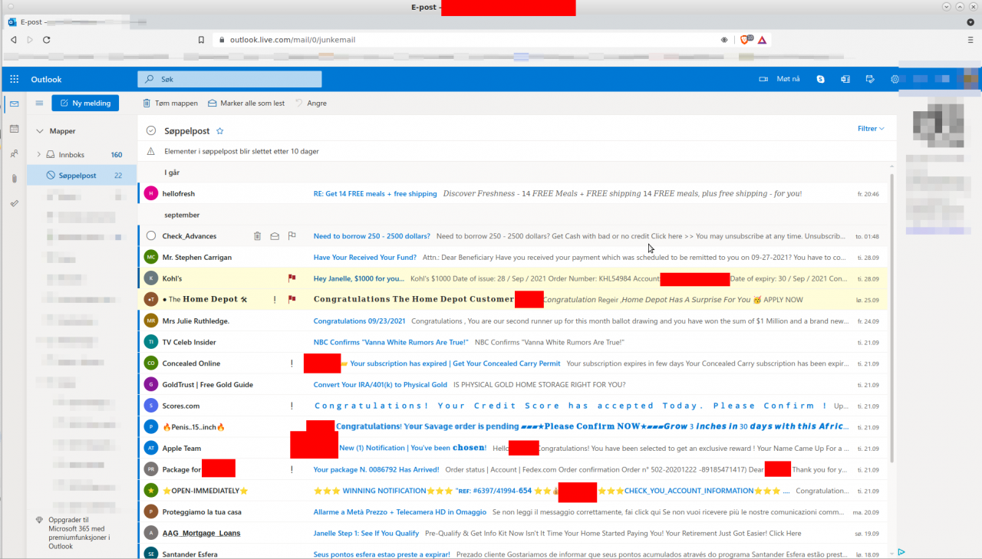Open the hellofresh free shipping email link
The image size is (982, 559).
pyautogui.click(x=374, y=193)
